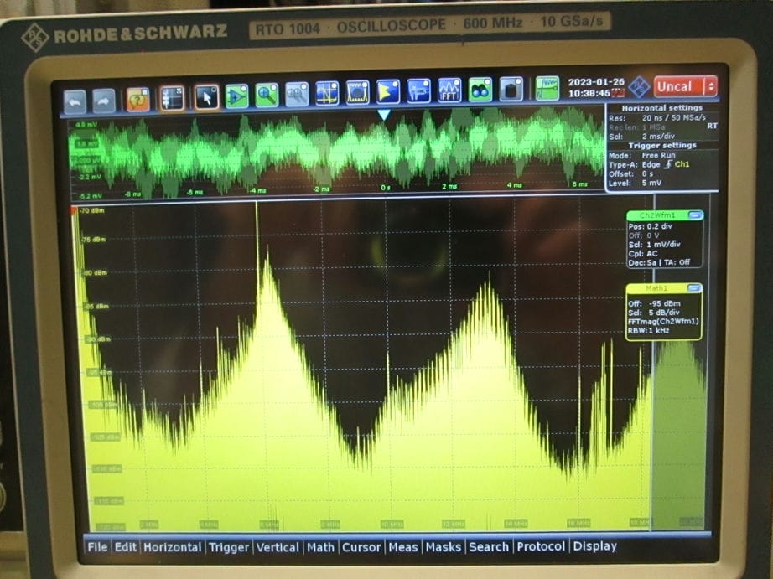Image resolution: width=773 pixels, height=579 pixels.
Task: Click the green Autoset icon
Action: tap(236, 96)
